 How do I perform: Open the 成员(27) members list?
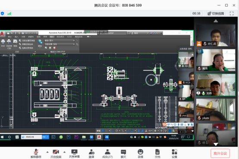107,153
